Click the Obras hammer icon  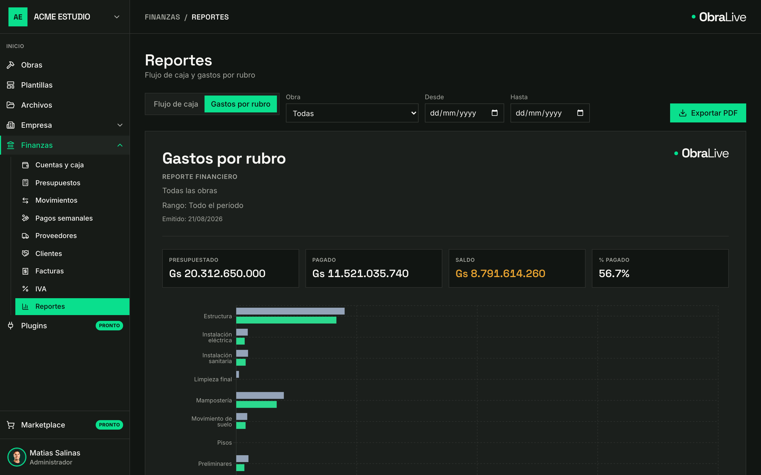[11, 65]
